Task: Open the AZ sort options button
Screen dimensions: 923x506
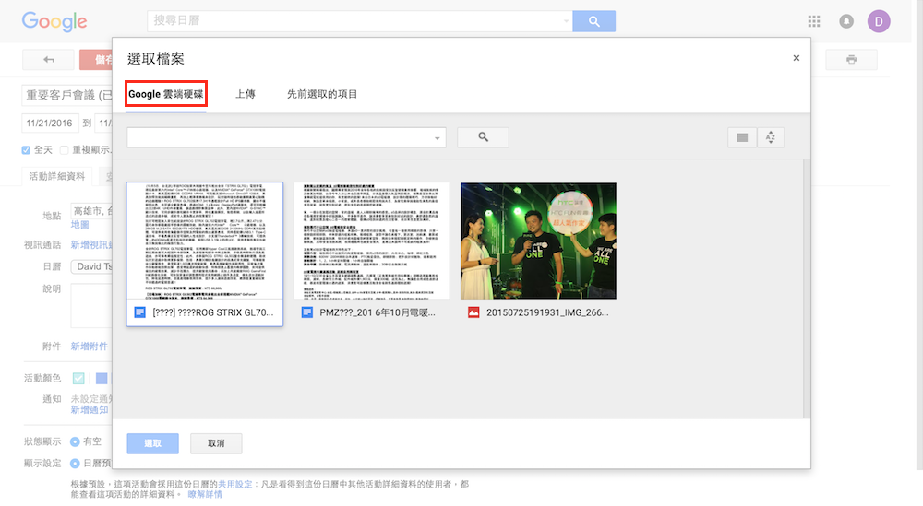Action: pos(771,137)
